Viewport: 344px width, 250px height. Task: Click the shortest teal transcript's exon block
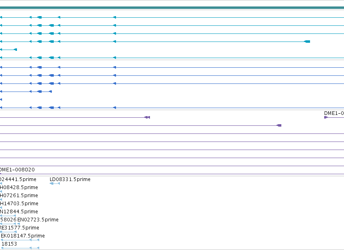[x=15, y=50]
